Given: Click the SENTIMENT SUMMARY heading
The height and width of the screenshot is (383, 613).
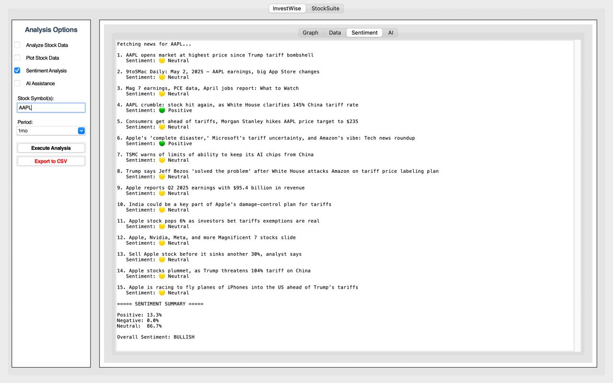Looking at the screenshot, I should pyautogui.click(x=160, y=304).
